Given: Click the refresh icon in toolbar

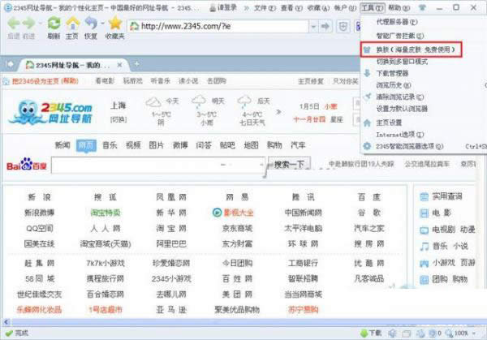Looking at the screenshot, I should click(54, 24).
